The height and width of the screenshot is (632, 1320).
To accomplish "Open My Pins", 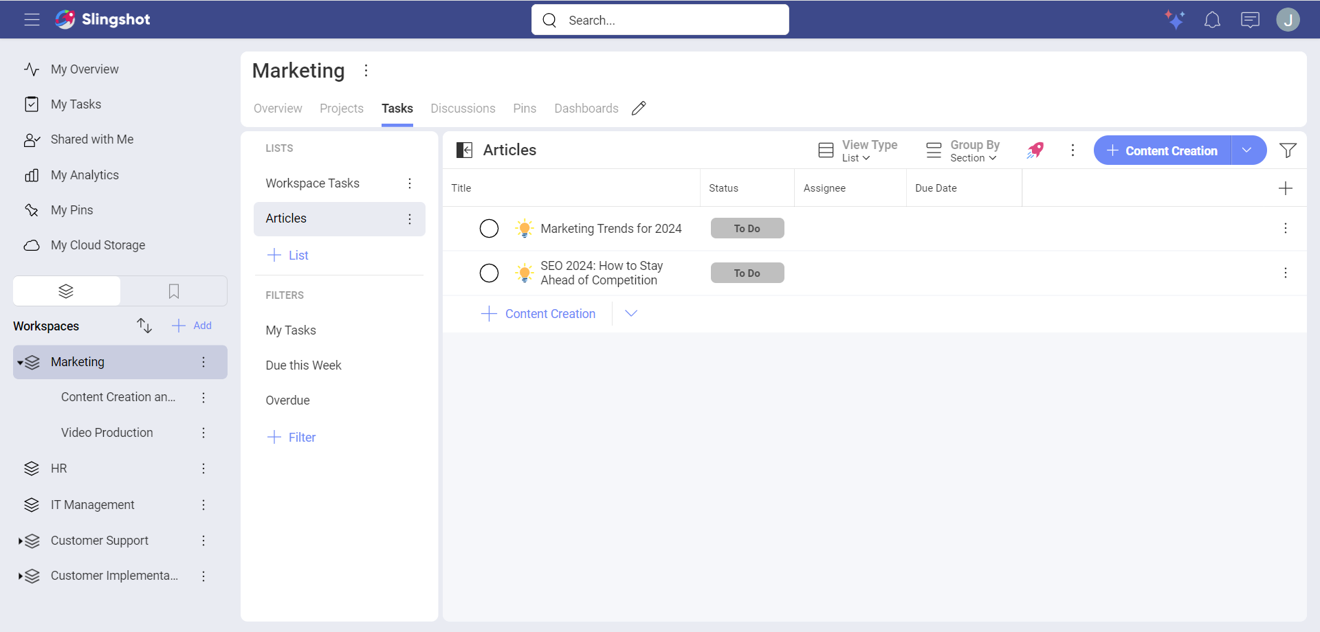I will pos(71,210).
